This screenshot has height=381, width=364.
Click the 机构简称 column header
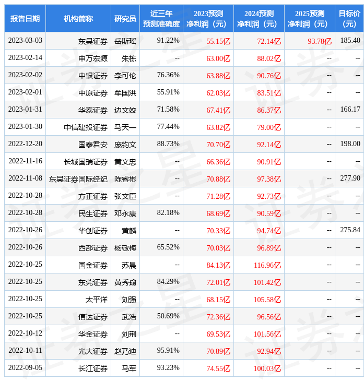(78, 18)
